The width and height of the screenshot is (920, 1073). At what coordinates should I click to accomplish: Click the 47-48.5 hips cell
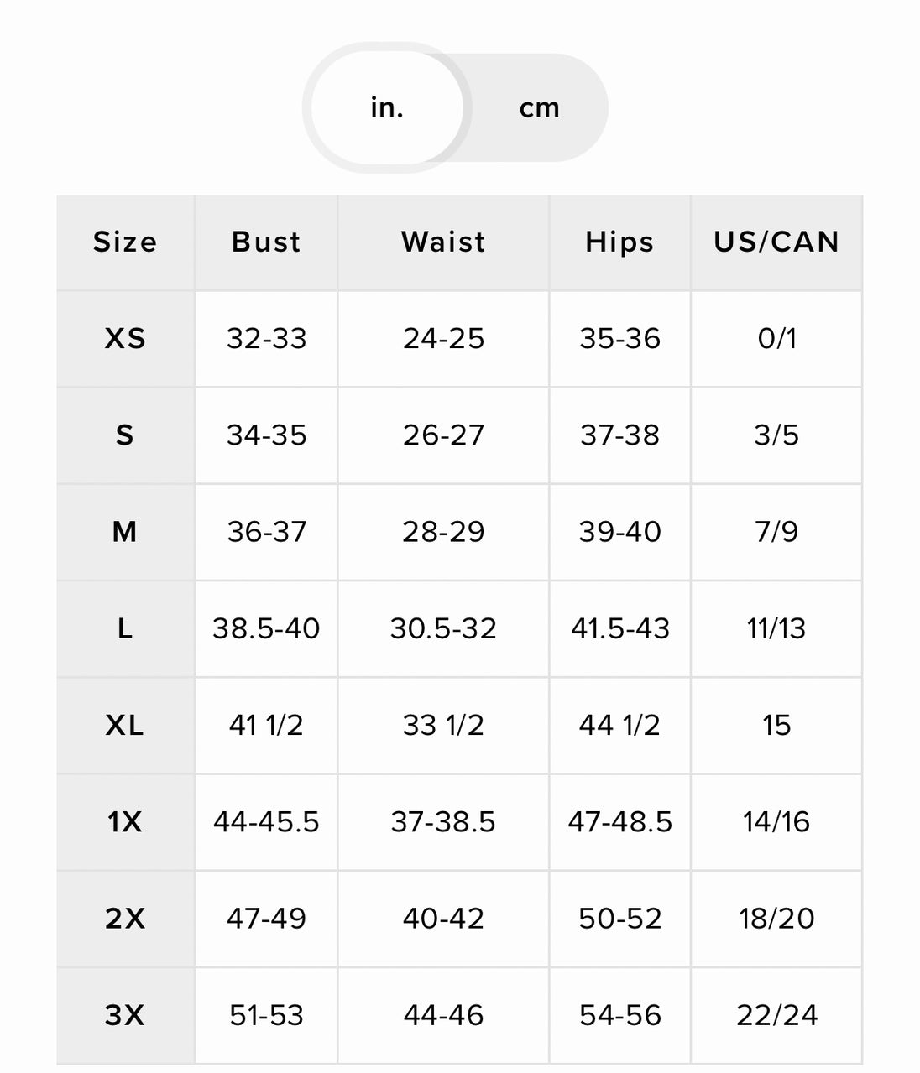(x=619, y=822)
